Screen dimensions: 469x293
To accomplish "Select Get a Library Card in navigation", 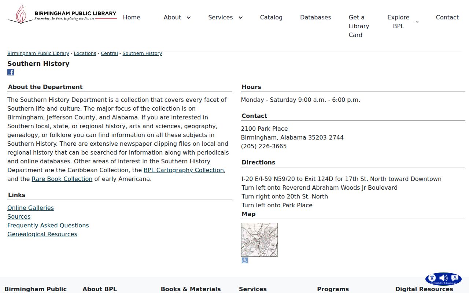I will pos(359,26).
